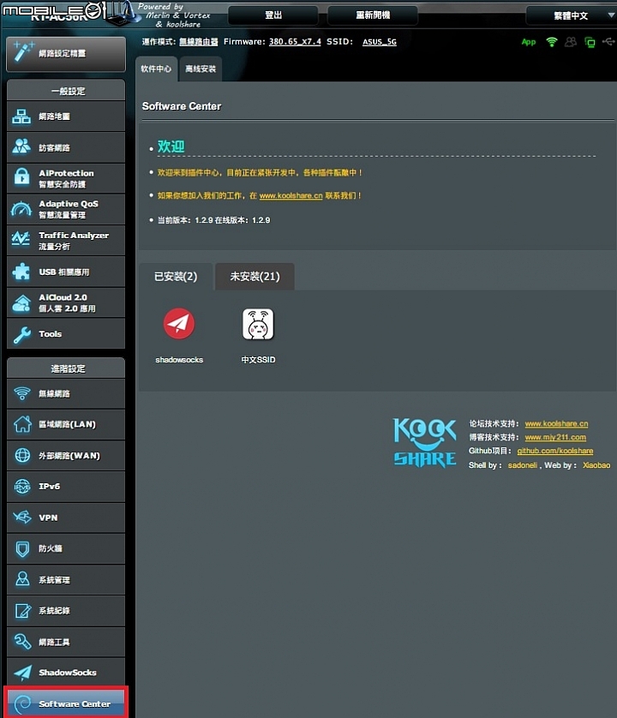Image resolution: width=617 pixels, height=718 pixels.
Task: Click the network copy status icon
Action: click(x=590, y=43)
